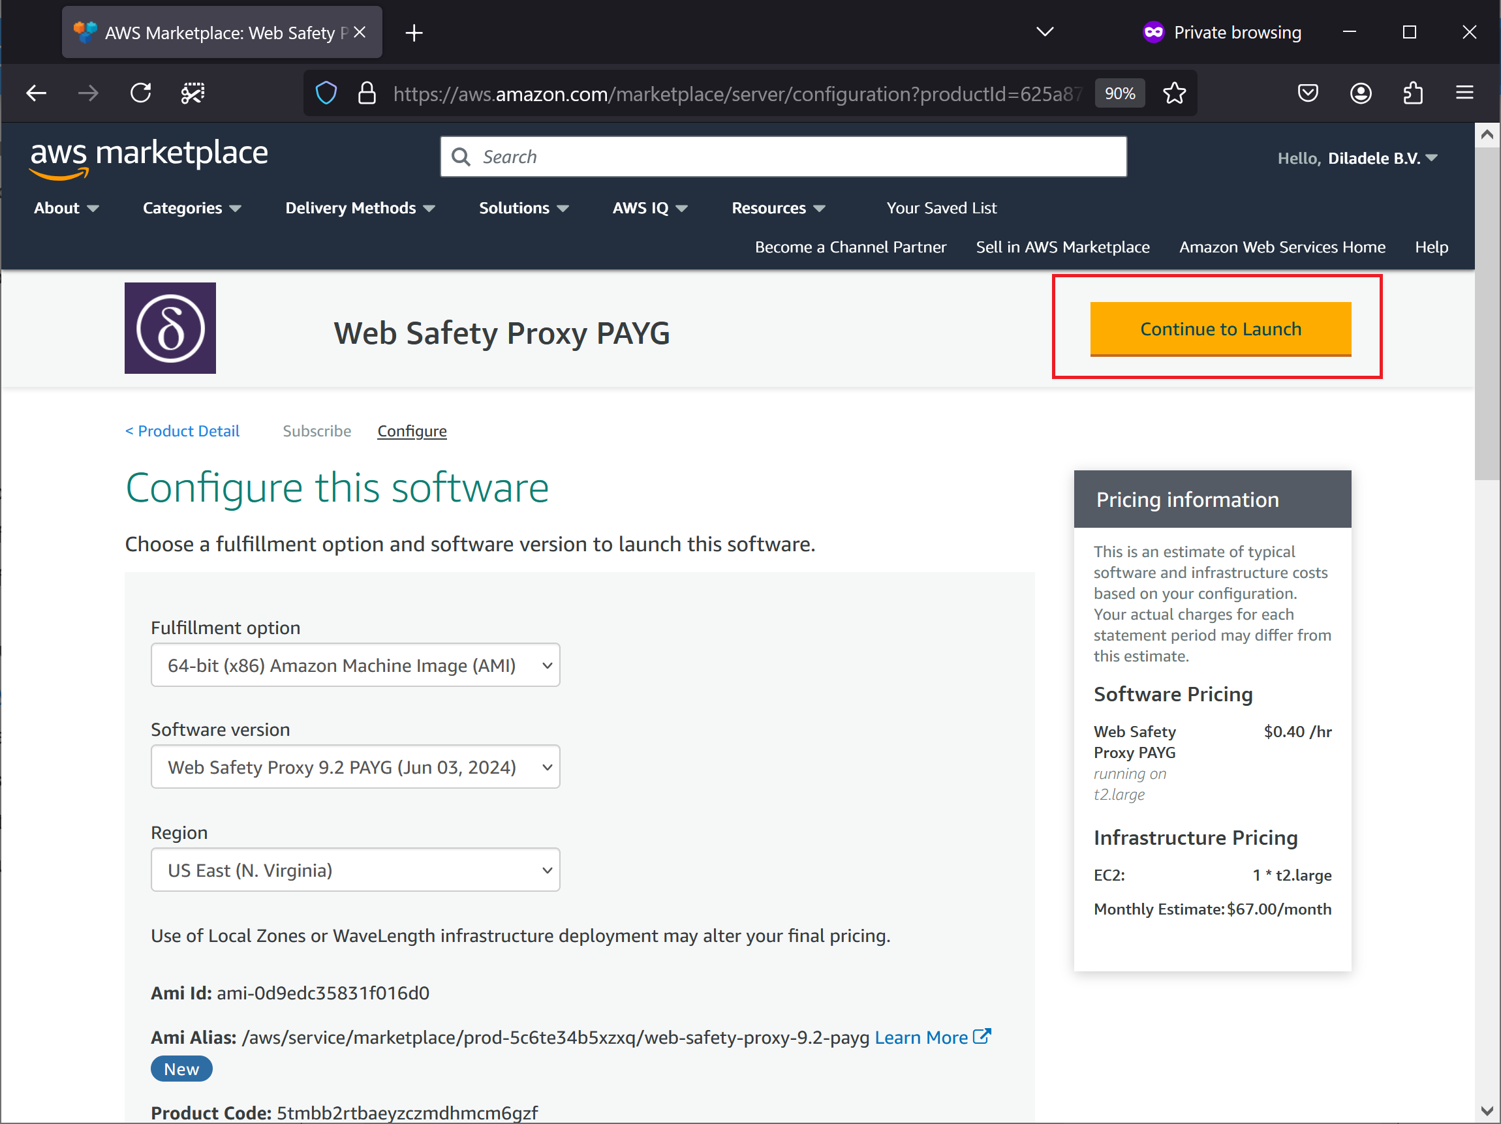Click the vertical scrollbar thumb
This screenshot has height=1124, width=1501.
[x=1487, y=314]
